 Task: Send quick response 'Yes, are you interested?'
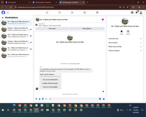click(50, 80)
